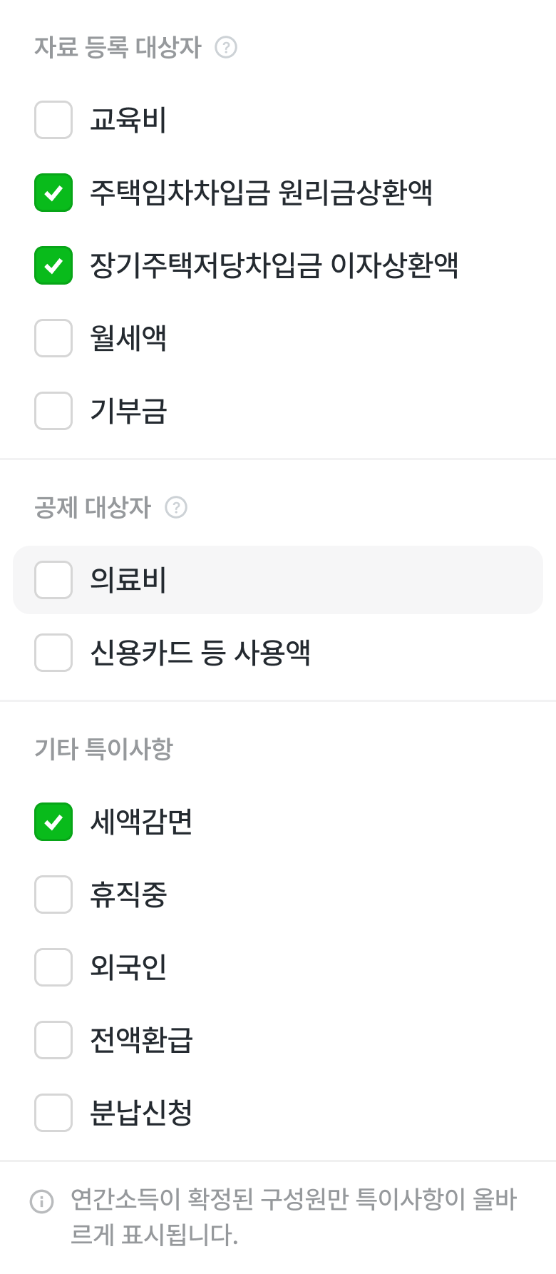Check the 분납신청 checkbox
Viewport: 556px width, 1274px height.
pyautogui.click(x=53, y=1113)
